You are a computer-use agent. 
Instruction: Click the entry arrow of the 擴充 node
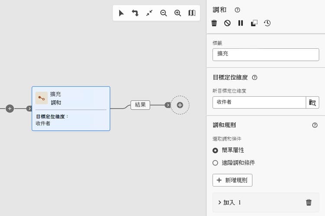coord(29,108)
